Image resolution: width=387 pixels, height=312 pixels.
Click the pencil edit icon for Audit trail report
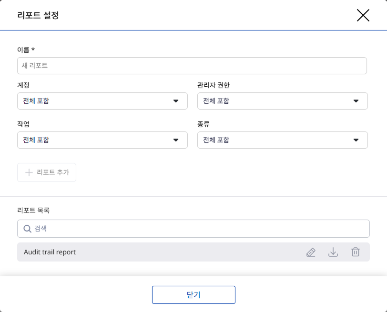pyautogui.click(x=311, y=252)
